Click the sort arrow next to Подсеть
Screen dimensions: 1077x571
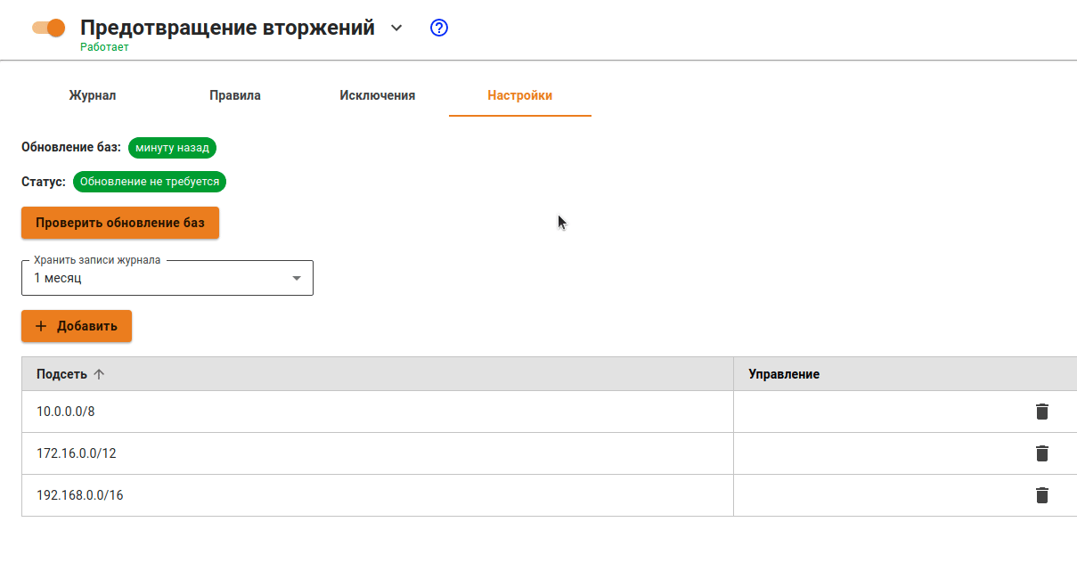[x=99, y=374]
